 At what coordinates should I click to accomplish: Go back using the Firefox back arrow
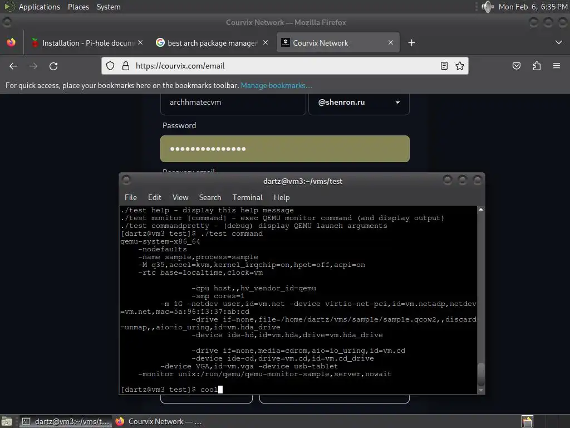pos(13,66)
